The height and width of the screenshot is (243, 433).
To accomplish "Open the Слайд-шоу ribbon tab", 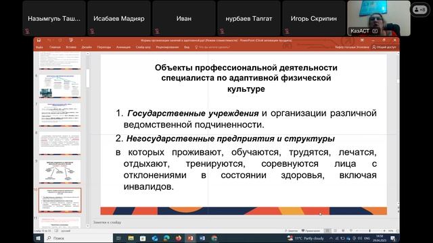I will pos(143,47).
